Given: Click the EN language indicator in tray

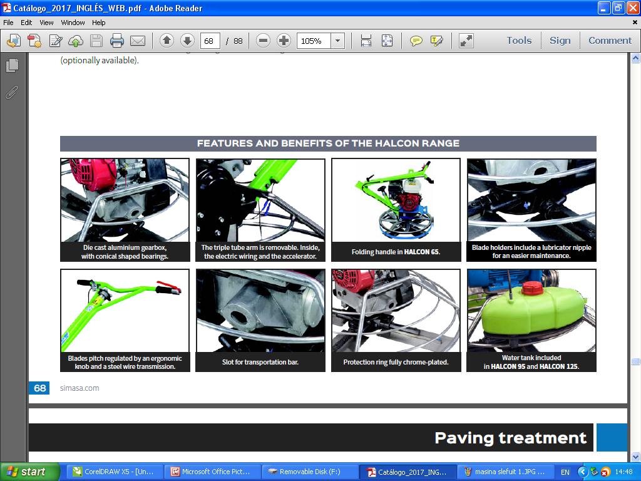Looking at the screenshot, I should (565, 472).
